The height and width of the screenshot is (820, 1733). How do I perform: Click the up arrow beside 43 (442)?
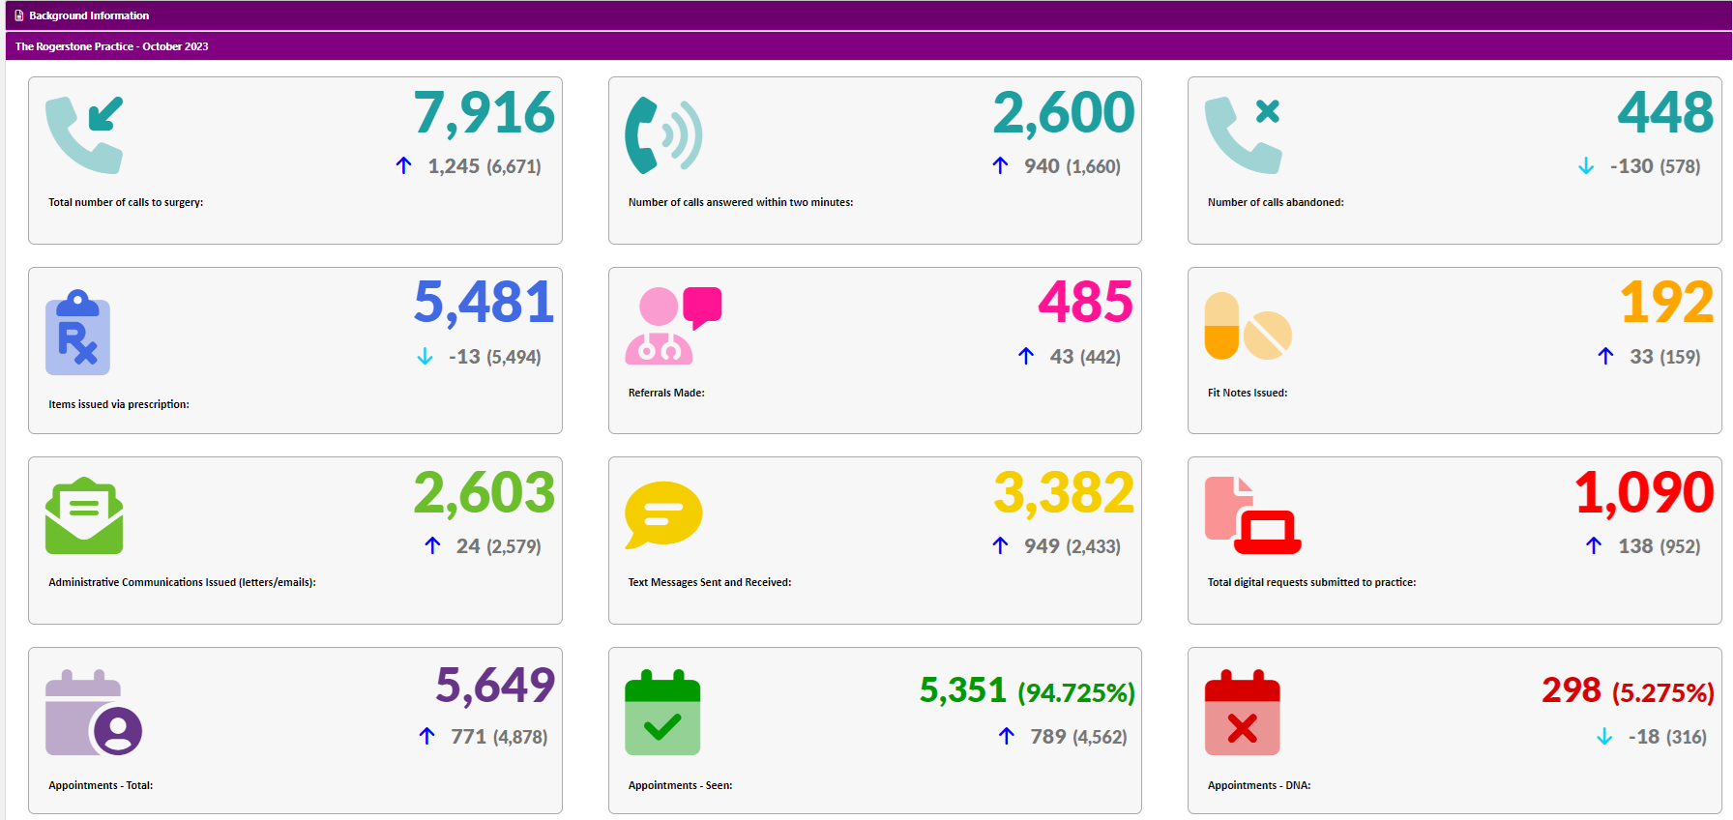1026,356
